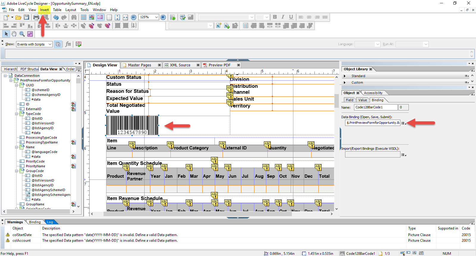Click the script editor text area
This screenshot has height=256, width=476.
(237, 54)
